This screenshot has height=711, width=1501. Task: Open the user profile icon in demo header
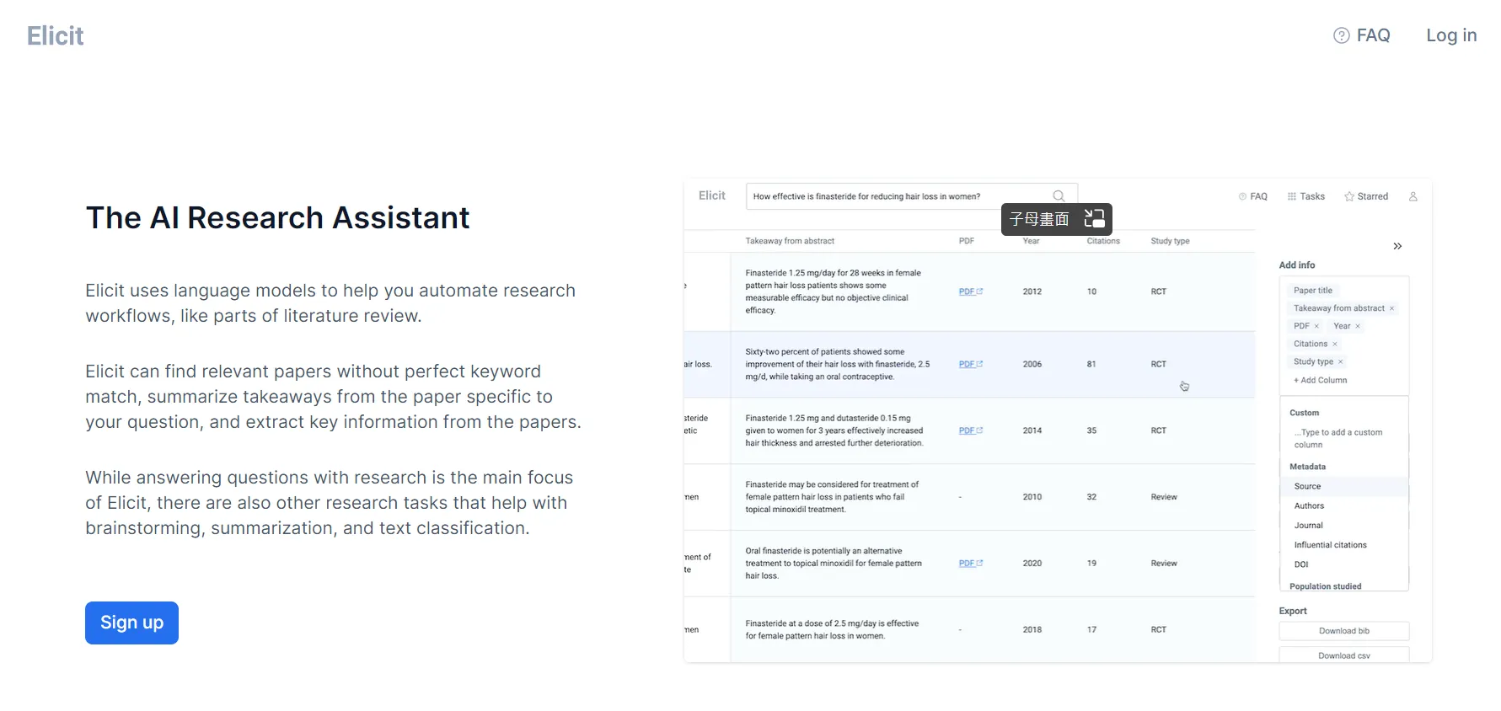point(1413,196)
